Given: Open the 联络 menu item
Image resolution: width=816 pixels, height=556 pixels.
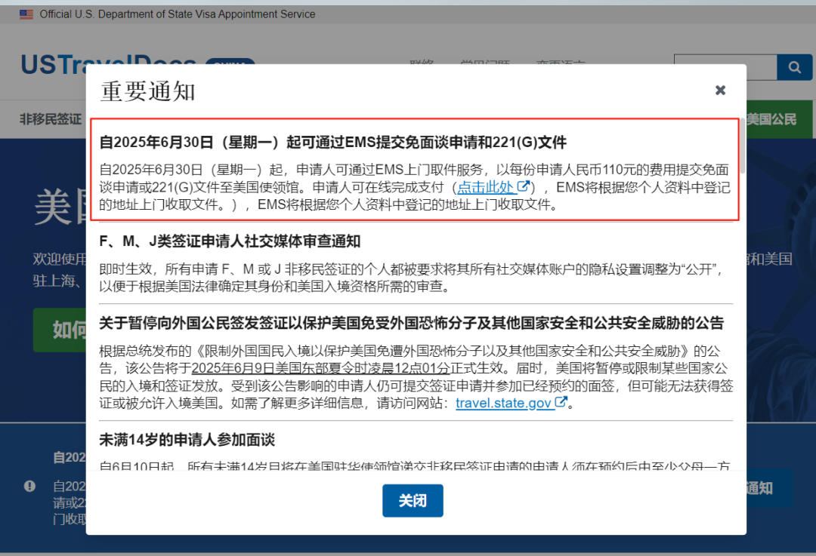Looking at the screenshot, I should coord(422,64).
